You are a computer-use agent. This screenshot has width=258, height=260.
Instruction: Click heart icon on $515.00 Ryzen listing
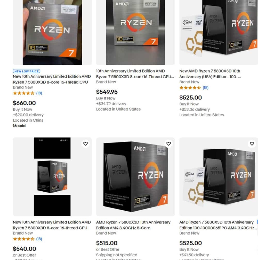coord(168,144)
